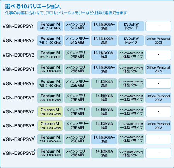Click the 256MB memory cell for VGN-B90PSY8
Viewport: 174px width, 168px height.
[x=77, y=126]
